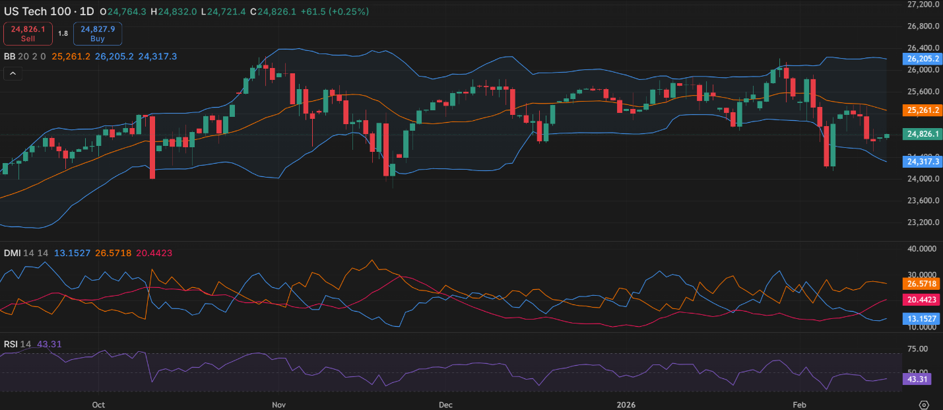Viewport: 943px width, 410px height.
Task: Click blue 24,317.3 lower band tag
Action: point(923,161)
